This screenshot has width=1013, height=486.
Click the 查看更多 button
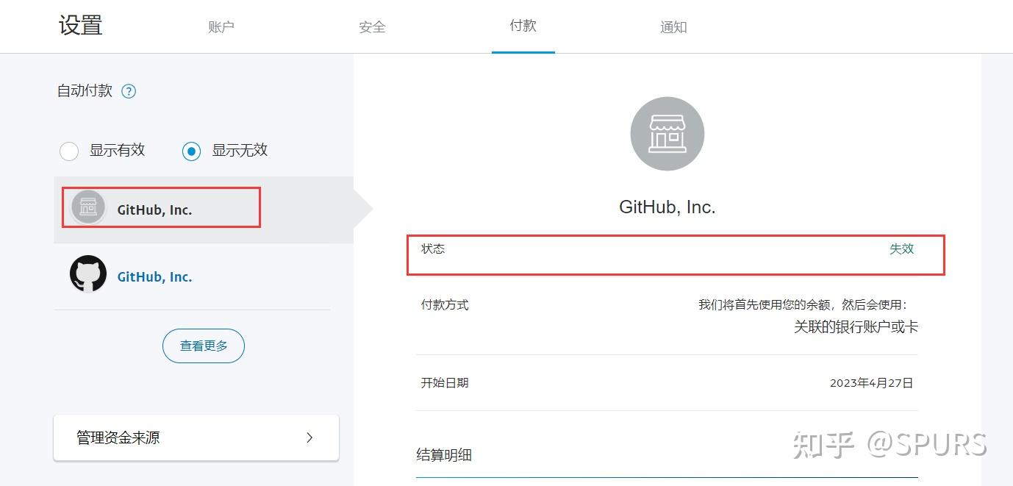pos(204,346)
